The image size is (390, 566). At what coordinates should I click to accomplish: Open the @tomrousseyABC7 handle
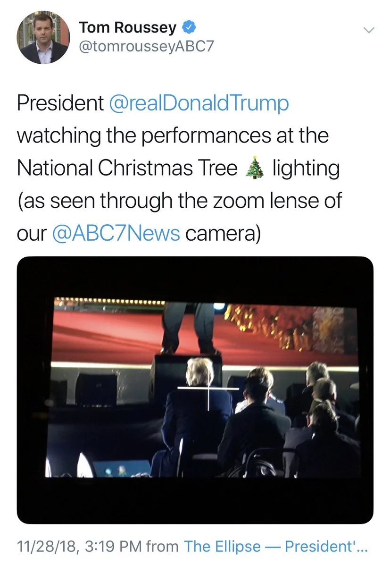pos(146,46)
